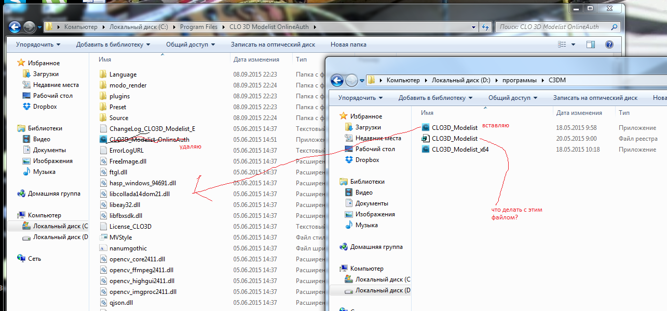Select Preset folder icon

103,107
